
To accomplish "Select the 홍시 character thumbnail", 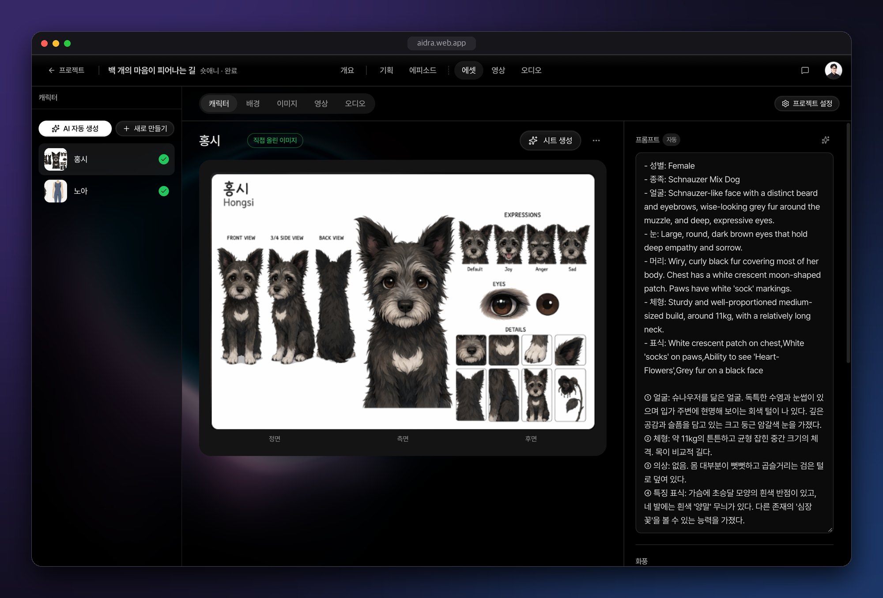I will [x=56, y=159].
